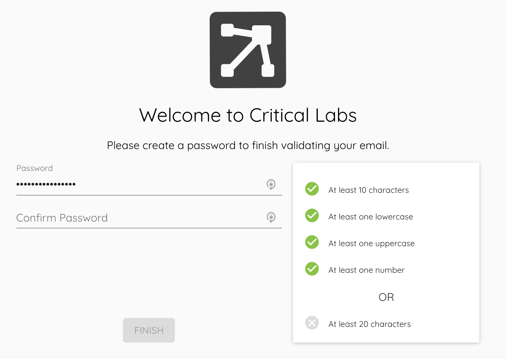The width and height of the screenshot is (506, 359).
Task: Click the green check beside one uppercase
Action: click(312, 242)
